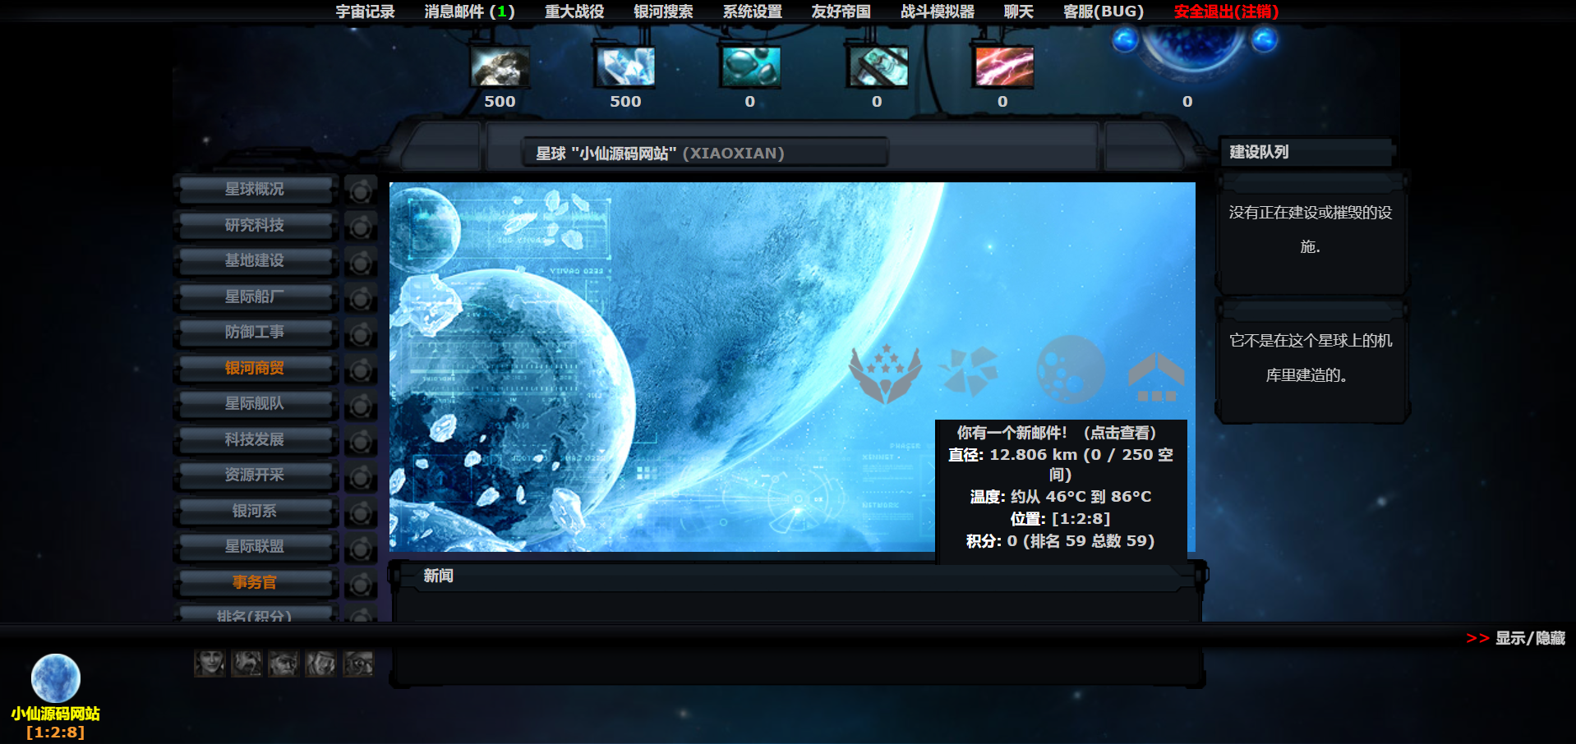Screen dimensions: 1576x744
Task: Select the orange 事务官 sidebar button
Action: tap(255, 582)
